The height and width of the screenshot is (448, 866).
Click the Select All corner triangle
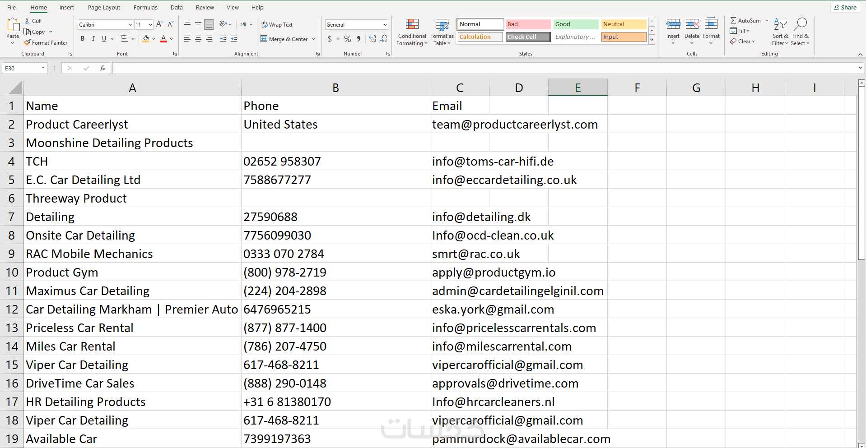15,88
